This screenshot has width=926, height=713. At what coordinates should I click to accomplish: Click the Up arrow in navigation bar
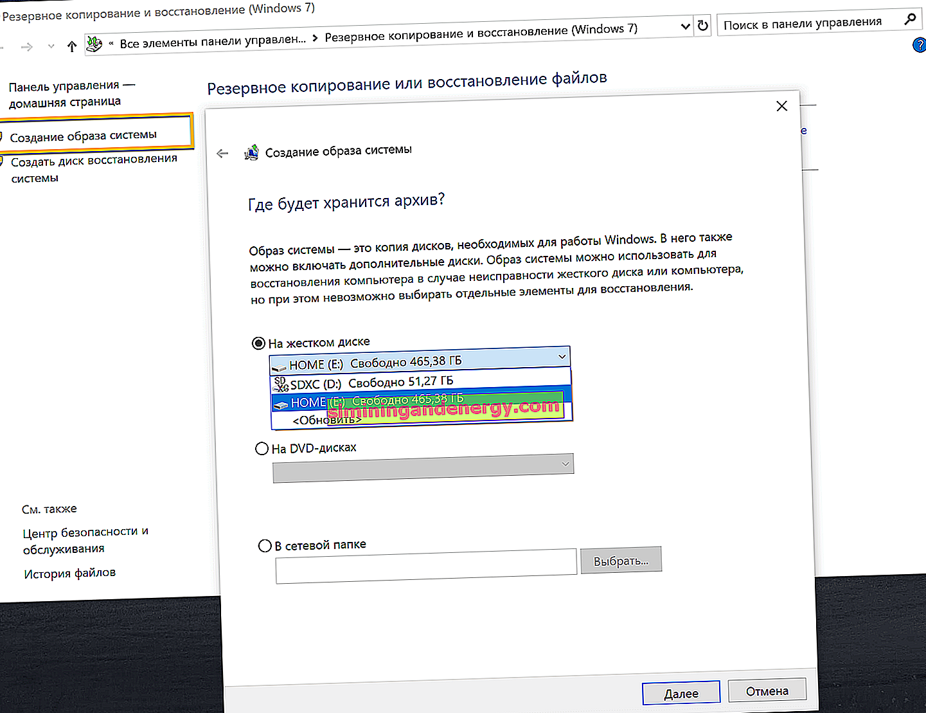coord(72,46)
